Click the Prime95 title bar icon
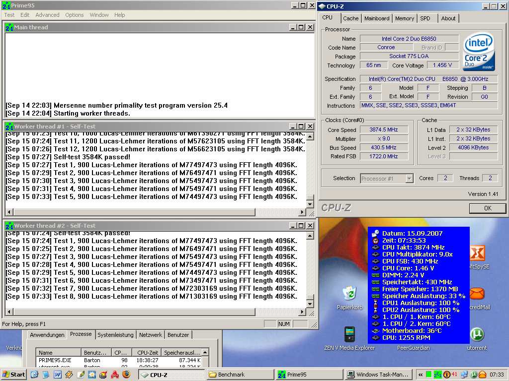509x381 pixels. coord(6,5)
